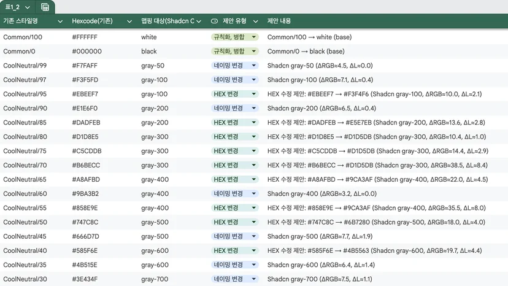Select the #A8AFBD hex code cell
508x286 pixels.
pos(86,180)
